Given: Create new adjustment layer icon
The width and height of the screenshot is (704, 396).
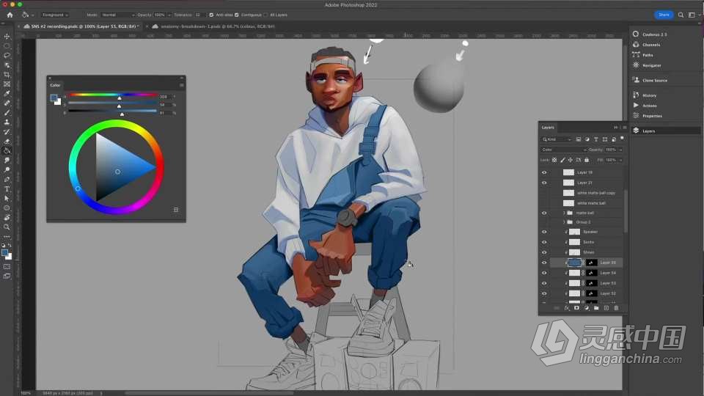Looking at the screenshot, I should [x=587, y=308].
